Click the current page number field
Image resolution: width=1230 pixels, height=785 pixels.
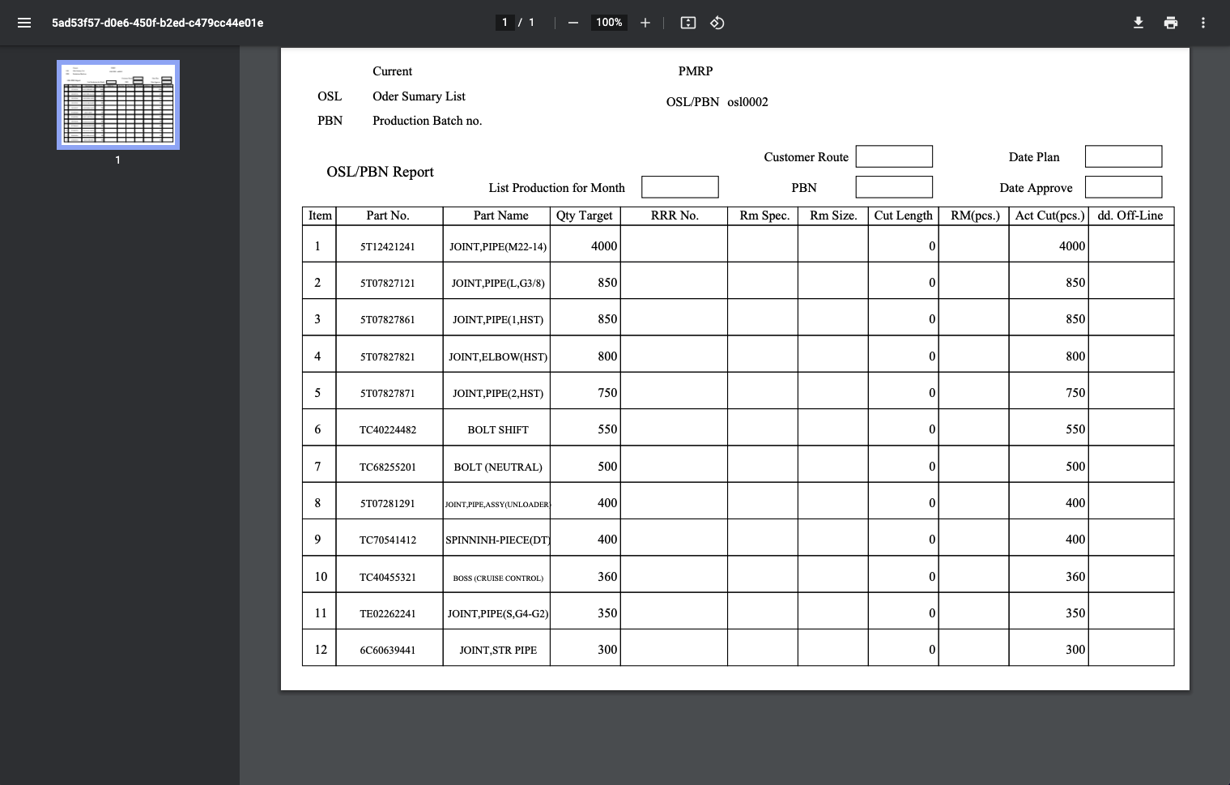504,23
